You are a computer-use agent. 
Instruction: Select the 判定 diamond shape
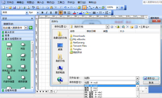point(23,46)
